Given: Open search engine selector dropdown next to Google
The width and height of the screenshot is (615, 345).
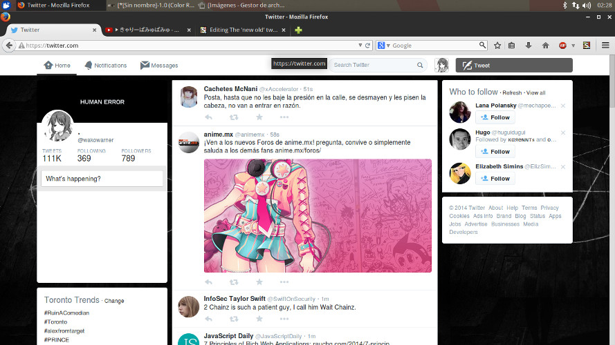Looking at the screenshot, I should click(388, 46).
